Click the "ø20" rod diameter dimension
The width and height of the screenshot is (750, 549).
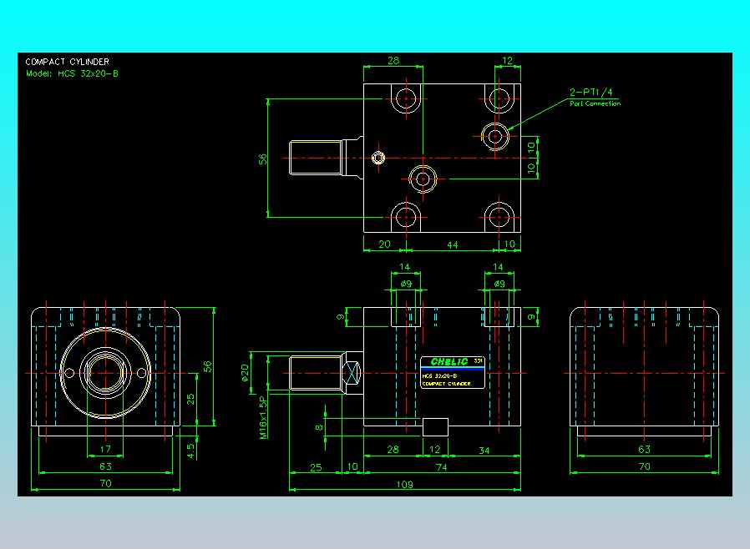[245, 373]
